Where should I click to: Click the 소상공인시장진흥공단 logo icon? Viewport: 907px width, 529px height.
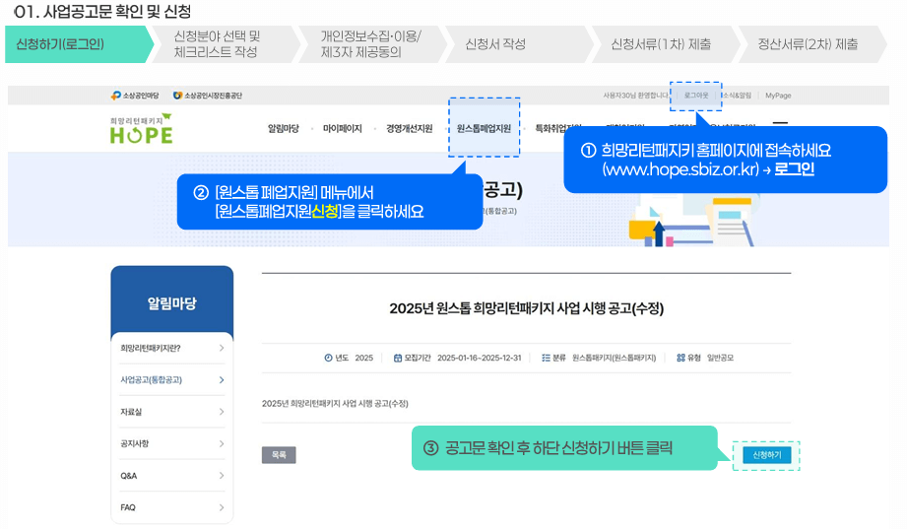coord(177,96)
